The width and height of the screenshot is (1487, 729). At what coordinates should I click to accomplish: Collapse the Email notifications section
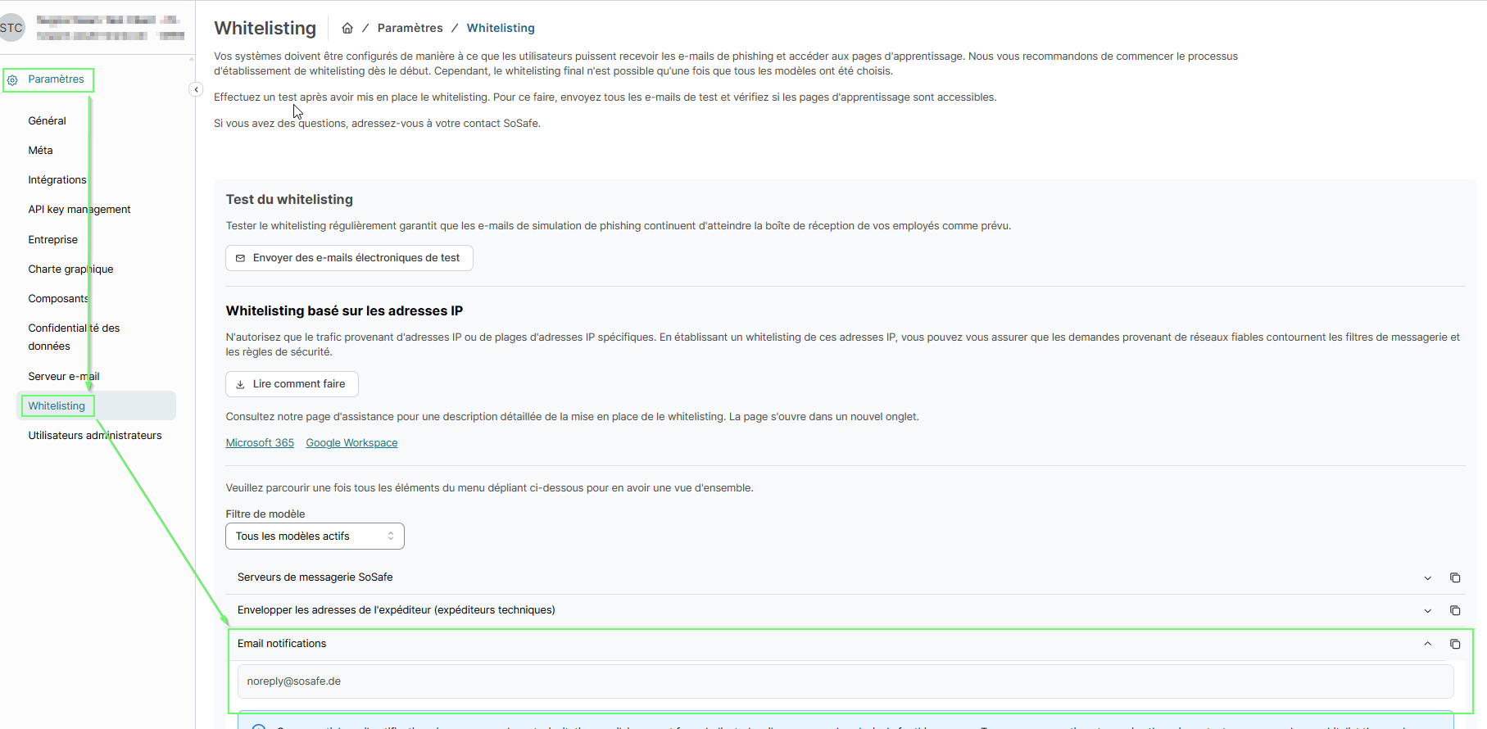click(x=1428, y=644)
